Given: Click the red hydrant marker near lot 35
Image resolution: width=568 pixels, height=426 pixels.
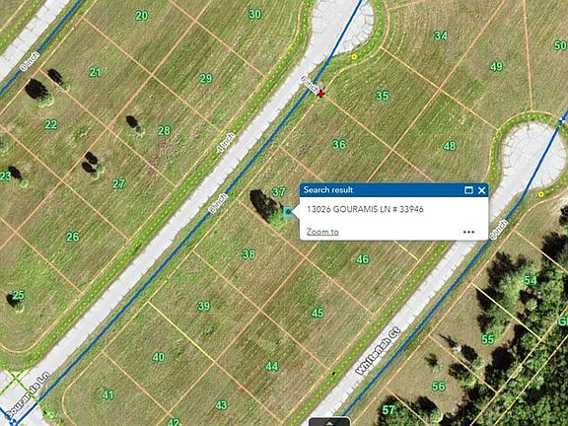Looking at the screenshot, I should pyautogui.click(x=320, y=94).
